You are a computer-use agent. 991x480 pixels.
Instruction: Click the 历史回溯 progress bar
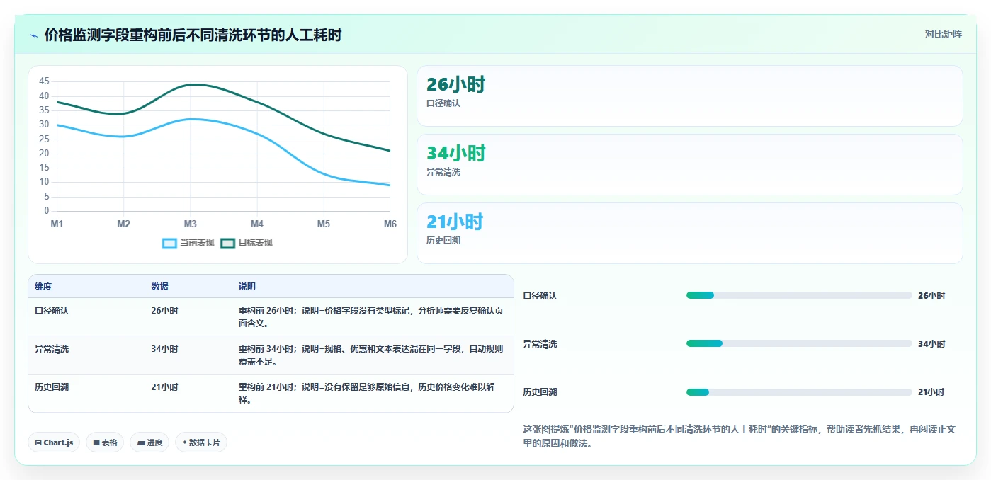point(798,392)
